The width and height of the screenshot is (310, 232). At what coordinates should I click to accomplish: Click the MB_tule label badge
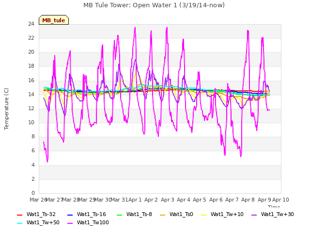54,20
